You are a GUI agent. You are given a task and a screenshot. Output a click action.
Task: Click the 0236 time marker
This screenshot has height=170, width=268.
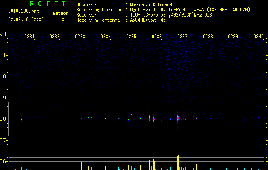pyautogui.click(x=157, y=37)
